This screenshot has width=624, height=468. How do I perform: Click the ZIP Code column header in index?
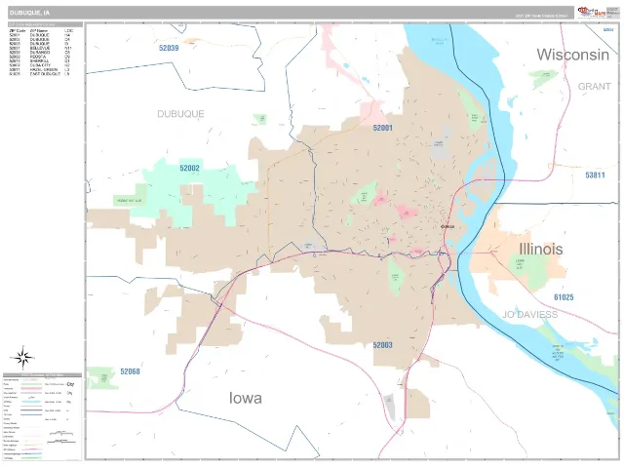18,30
